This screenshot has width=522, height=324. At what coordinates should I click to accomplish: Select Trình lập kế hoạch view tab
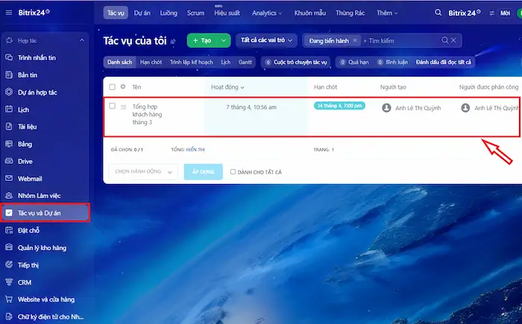(x=191, y=62)
